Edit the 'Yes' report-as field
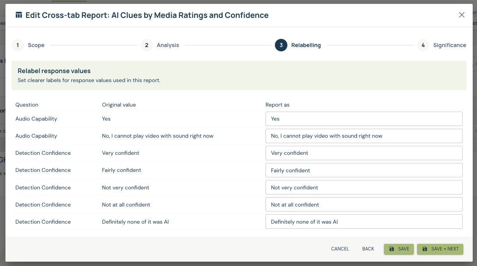Image resolution: width=477 pixels, height=266 pixels. click(364, 119)
